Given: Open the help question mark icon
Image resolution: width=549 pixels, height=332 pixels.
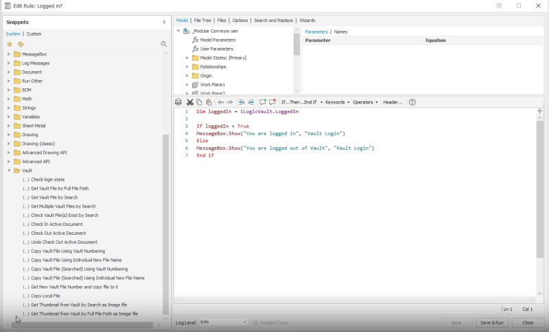Looking at the screenshot, I should click(x=412, y=102).
